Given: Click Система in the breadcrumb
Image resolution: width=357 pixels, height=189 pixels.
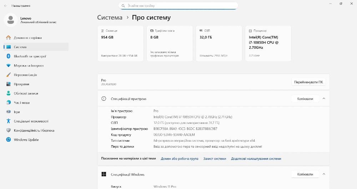Looking at the screenshot, I should pyautogui.click(x=110, y=17).
